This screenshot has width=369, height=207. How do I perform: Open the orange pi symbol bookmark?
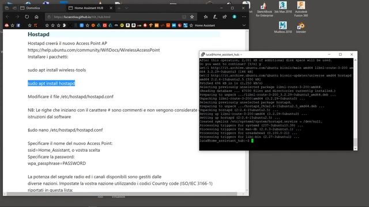(x=35, y=25)
